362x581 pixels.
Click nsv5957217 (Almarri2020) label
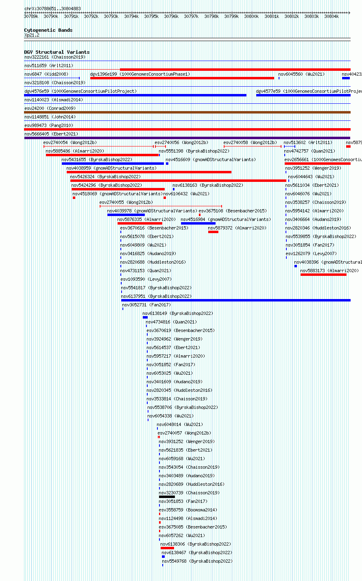point(176,356)
